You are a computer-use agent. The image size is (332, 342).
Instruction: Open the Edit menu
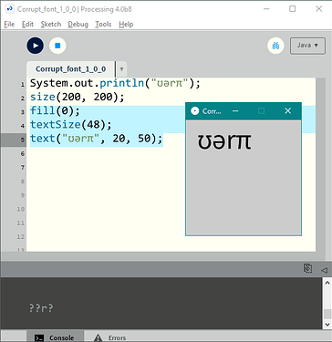coord(27,24)
